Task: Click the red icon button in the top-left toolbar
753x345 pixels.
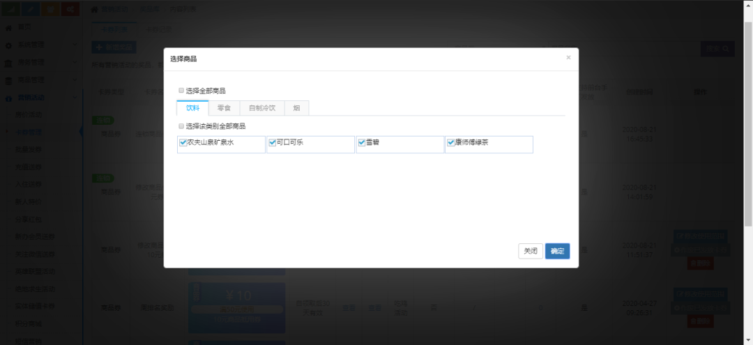Action: (x=70, y=8)
